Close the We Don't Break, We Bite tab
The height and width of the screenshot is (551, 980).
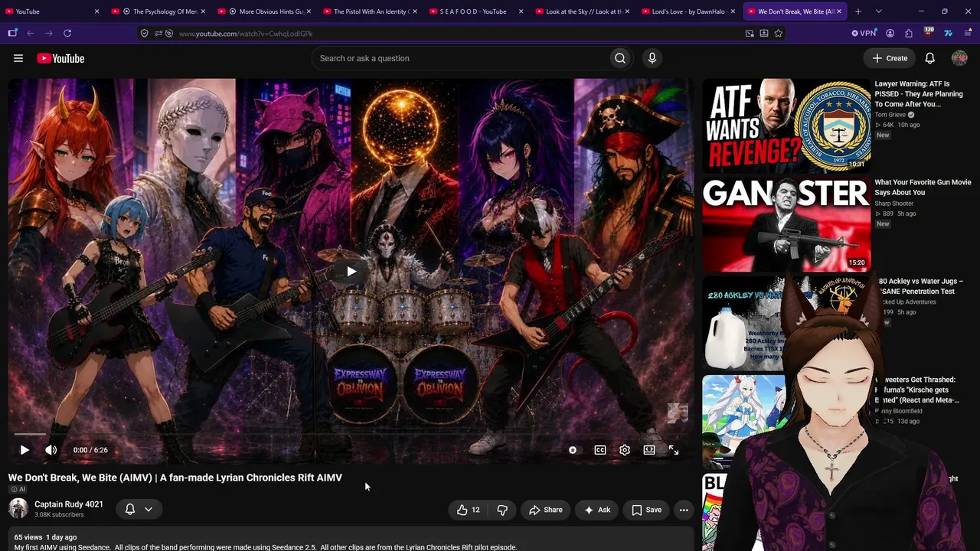tap(839, 11)
